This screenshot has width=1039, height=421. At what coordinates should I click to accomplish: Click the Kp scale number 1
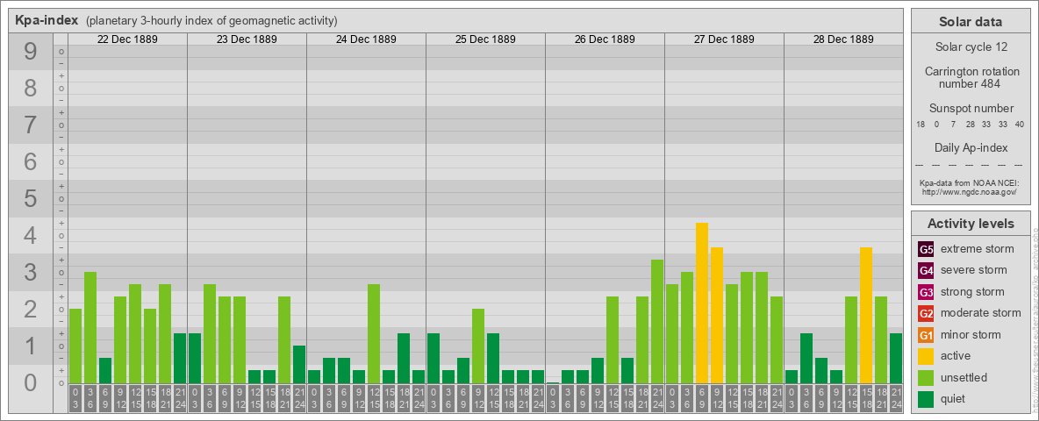coord(31,346)
